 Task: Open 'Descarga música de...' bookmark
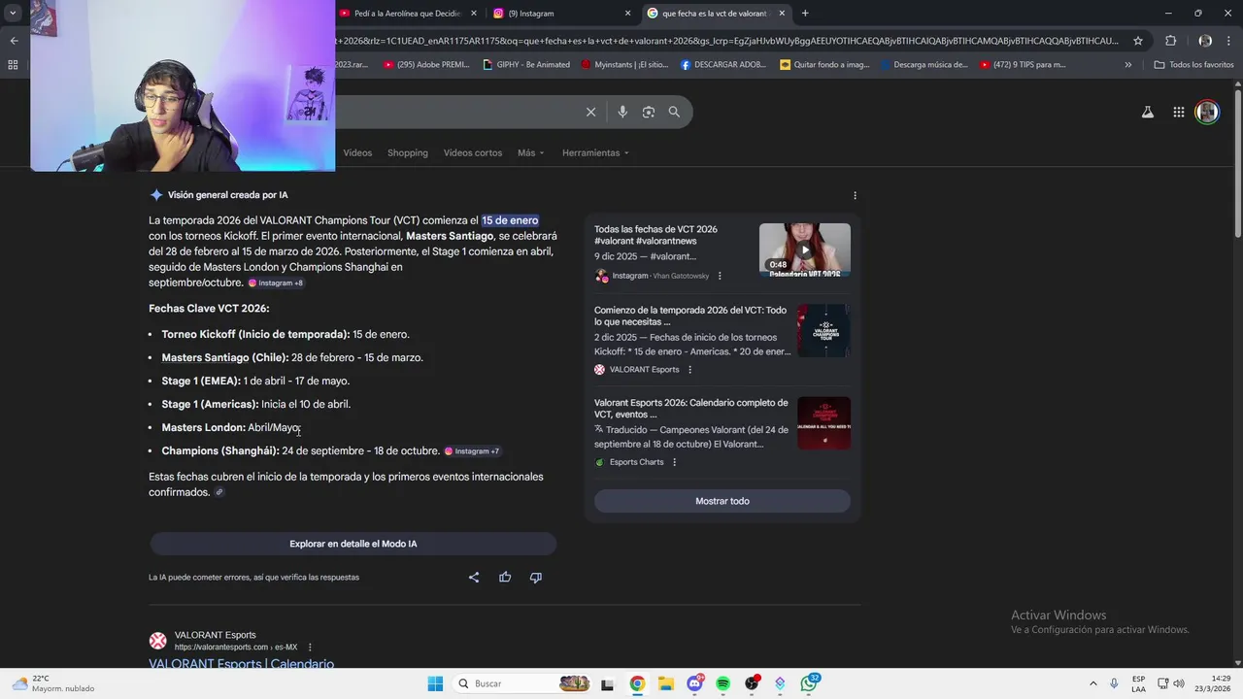(924, 65)
